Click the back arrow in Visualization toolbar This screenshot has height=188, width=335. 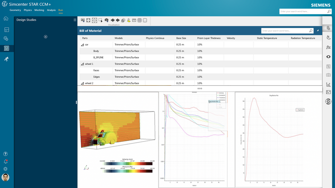click(112, 20)
